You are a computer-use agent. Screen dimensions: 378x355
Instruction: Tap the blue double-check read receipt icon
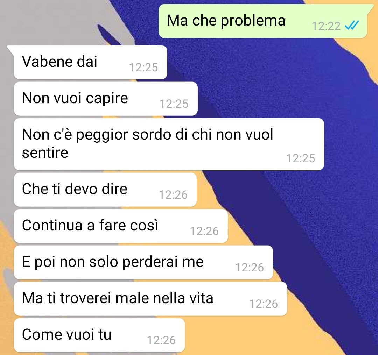(352, 25)
